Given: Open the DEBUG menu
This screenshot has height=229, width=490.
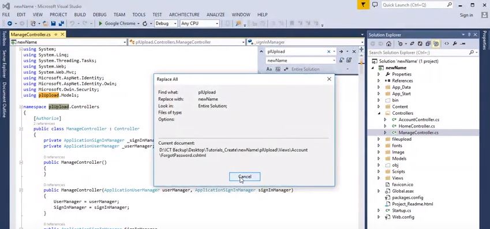Looking at the screenshot, I should coord(100,14).
